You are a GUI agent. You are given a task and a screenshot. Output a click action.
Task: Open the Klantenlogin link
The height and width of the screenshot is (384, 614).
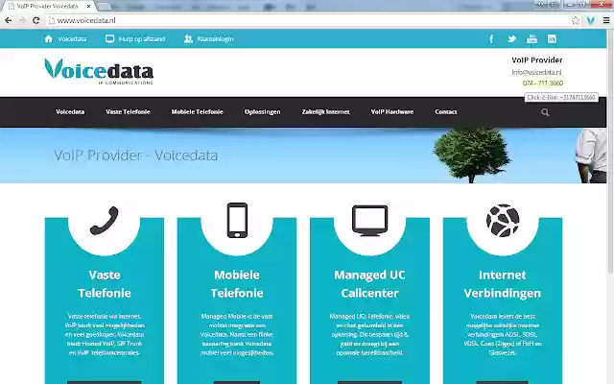pos(215,38)
